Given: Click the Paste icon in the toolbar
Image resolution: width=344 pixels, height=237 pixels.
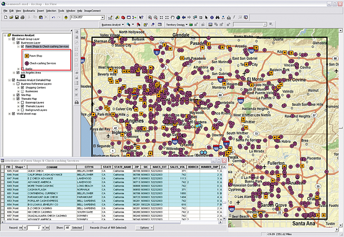Looking at the screenshot, I should coord(41,17).
